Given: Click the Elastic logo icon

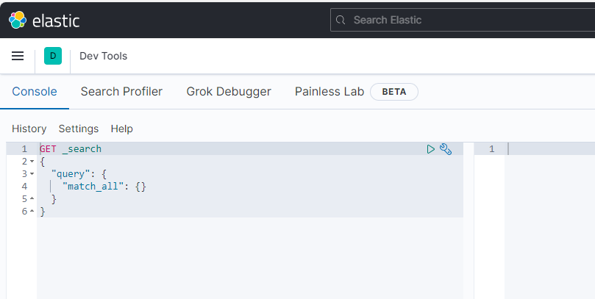Looking at the screenshot, I should (17, 20).
